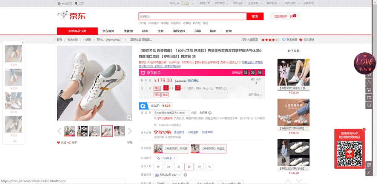
Task: Click 闪电退款 service link
Action: point(193,132)
